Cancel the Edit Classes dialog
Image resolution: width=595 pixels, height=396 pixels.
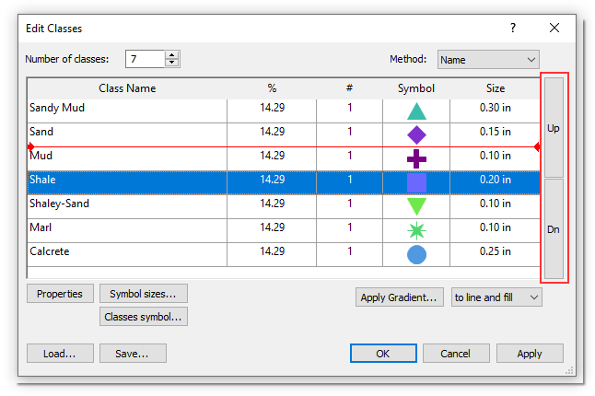[x=456, y=353]
